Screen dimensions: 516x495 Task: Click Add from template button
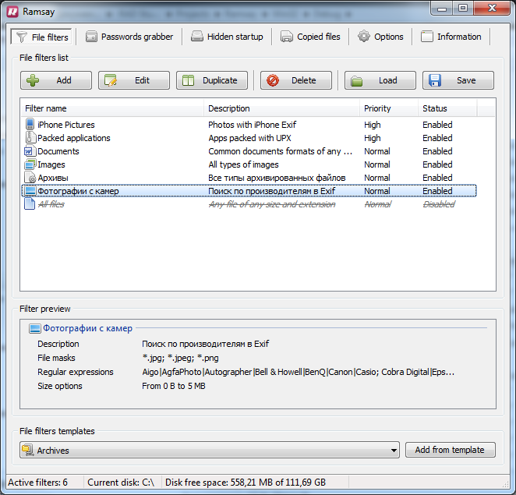(451, 450)
